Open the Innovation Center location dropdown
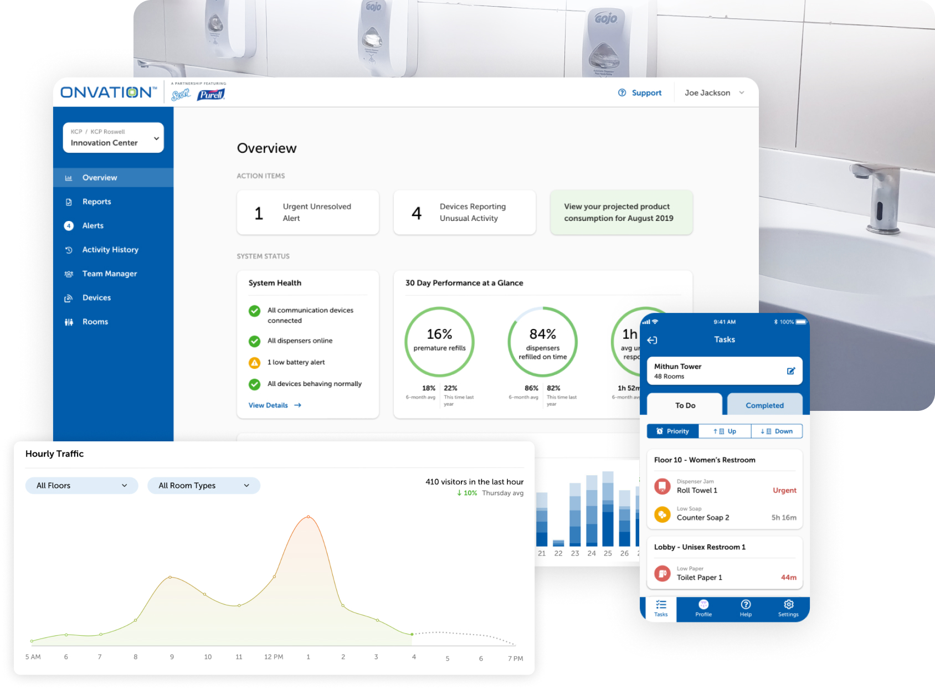The height and width of the screenshot is (690, 935). 114,137
